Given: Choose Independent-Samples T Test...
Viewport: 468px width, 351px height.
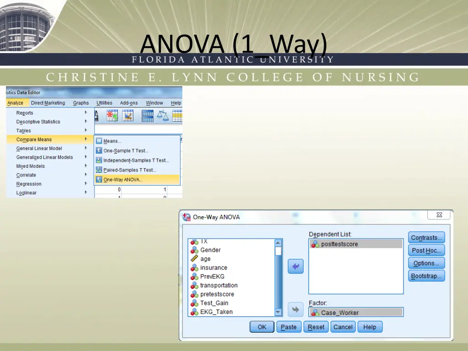Looking at the screenshot, I should [x=137, y=160].
